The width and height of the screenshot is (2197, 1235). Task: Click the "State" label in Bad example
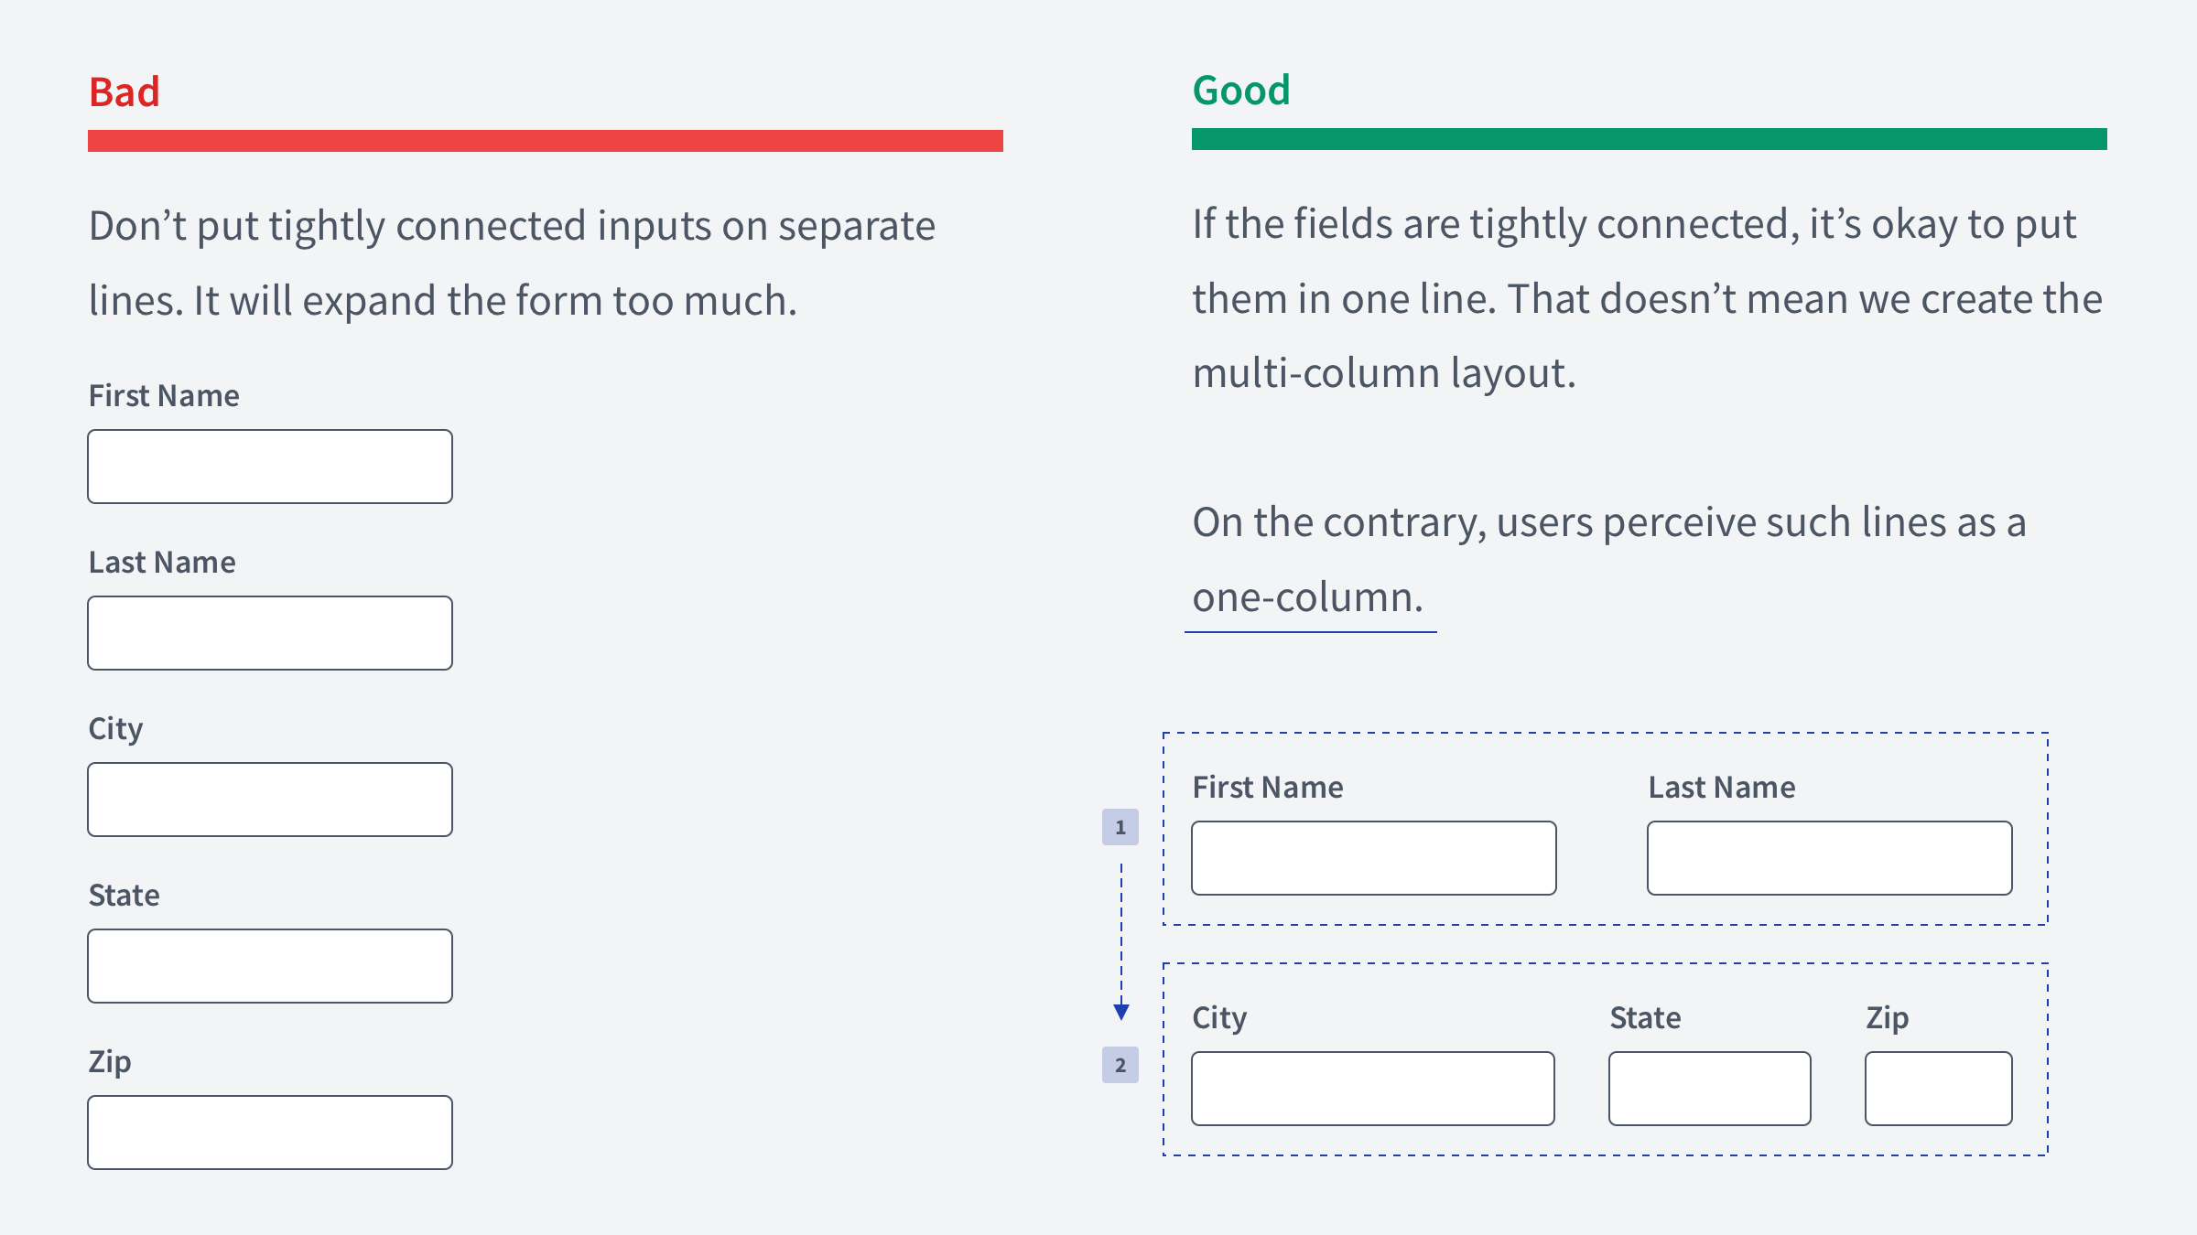[x=124, y=895]
